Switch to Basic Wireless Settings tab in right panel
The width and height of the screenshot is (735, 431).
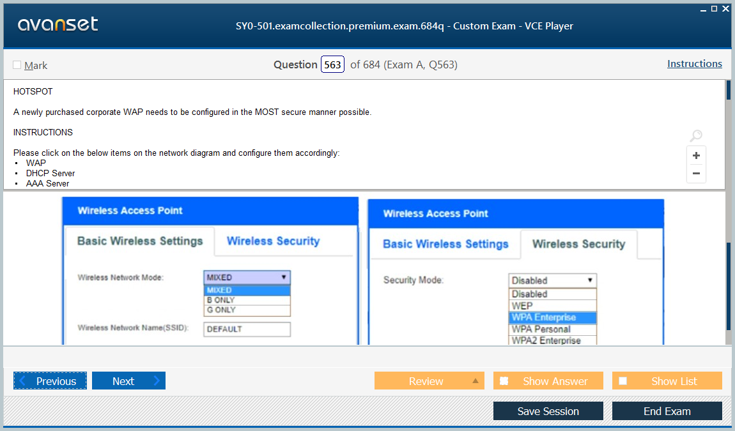pyautogui.click(x=445, y=245)
